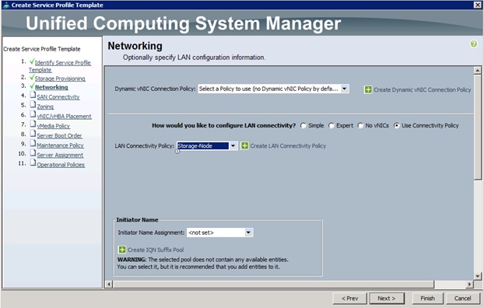484x308 pixels.
Task: Click the green checkmark beside Storage Provisioning
Action: (32, 77)
